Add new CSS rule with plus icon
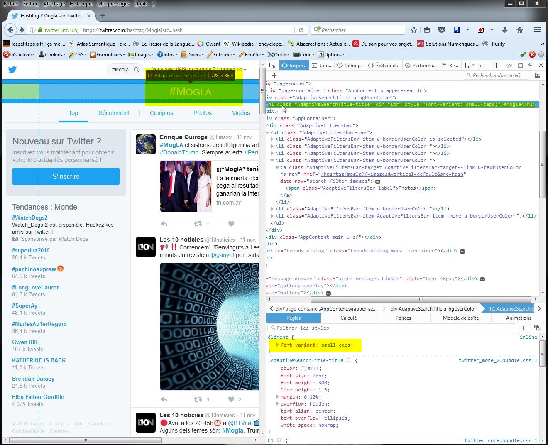 (x=524, y=328)
